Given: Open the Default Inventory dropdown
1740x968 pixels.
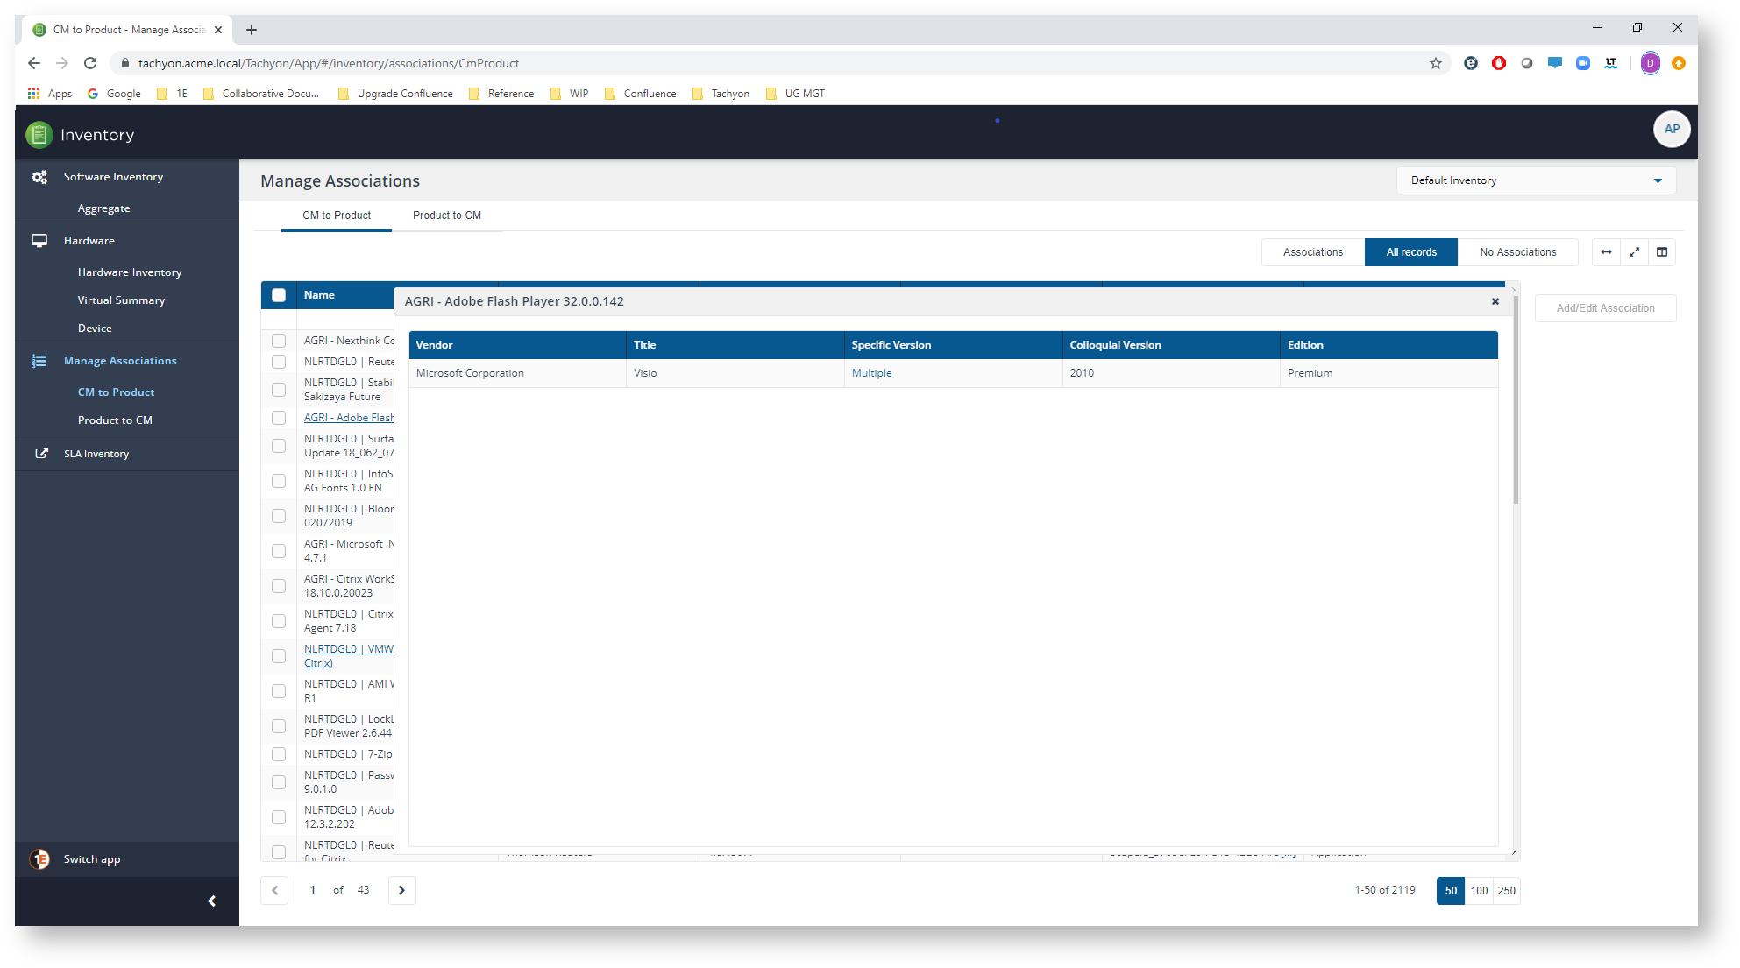Looking at the screenshot, I should 1538,180.
